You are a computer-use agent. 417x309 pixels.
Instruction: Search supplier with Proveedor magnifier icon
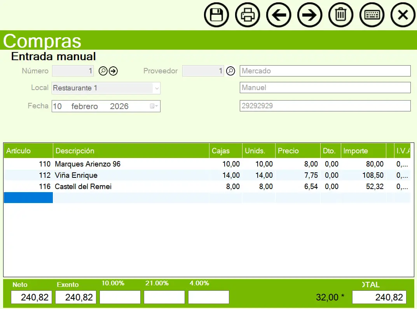[x=230, y=71]
